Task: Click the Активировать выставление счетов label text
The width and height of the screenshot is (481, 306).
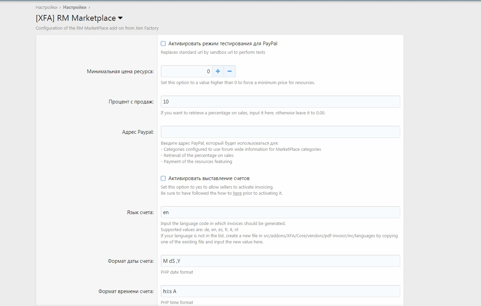Action: (209, 178)
